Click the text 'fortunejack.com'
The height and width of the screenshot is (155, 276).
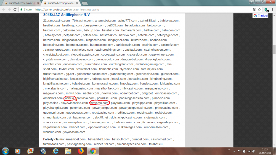(x=152, y=69)
